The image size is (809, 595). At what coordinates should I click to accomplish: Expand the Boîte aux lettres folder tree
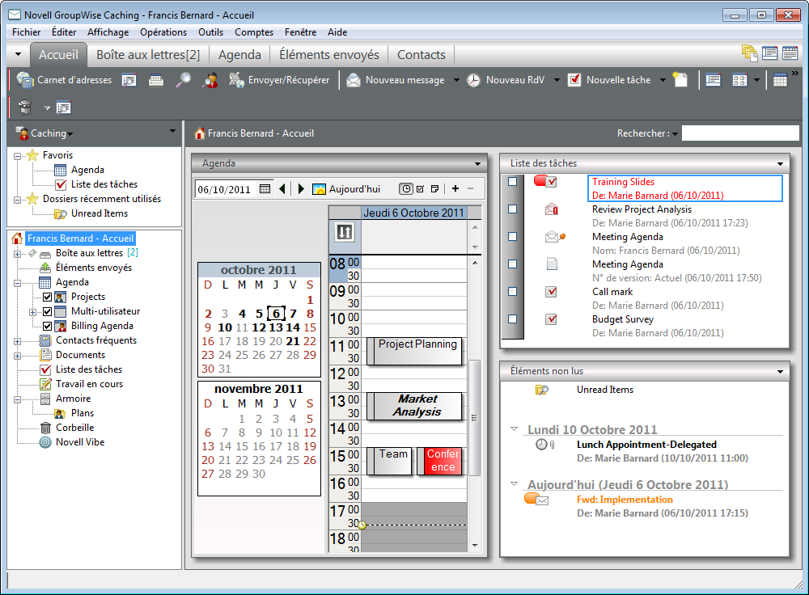pyautogui.click(x=18, y=254)
